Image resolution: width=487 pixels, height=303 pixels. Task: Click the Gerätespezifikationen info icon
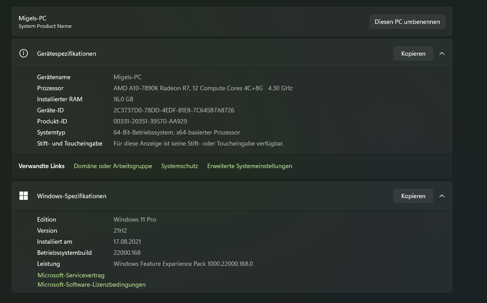[23, 54]
